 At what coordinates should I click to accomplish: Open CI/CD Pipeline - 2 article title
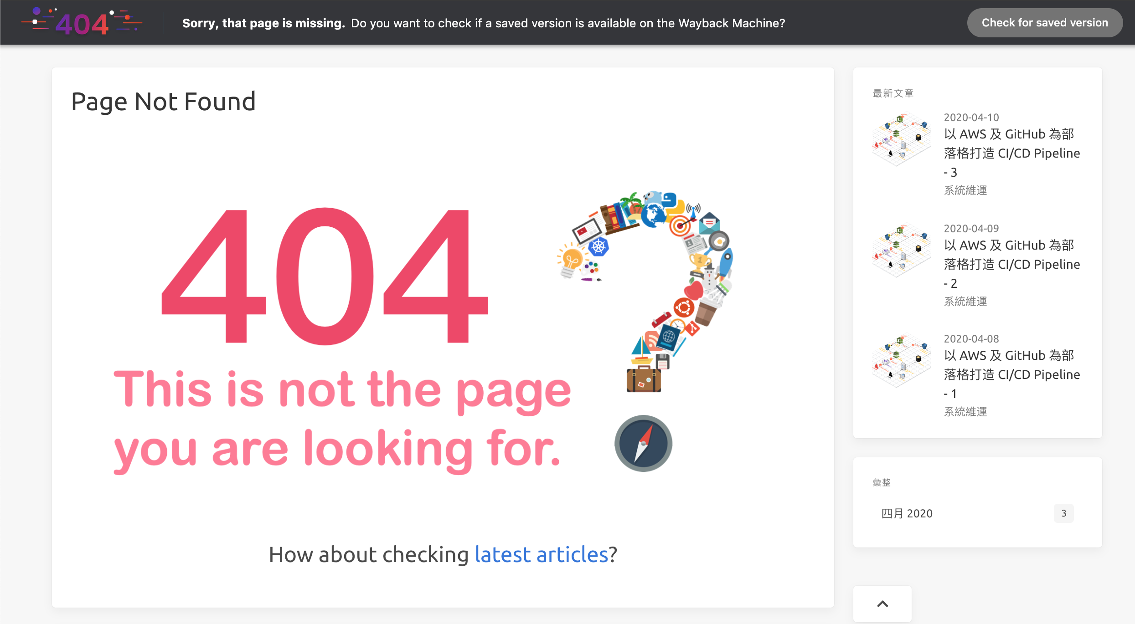pos(1011,264)
